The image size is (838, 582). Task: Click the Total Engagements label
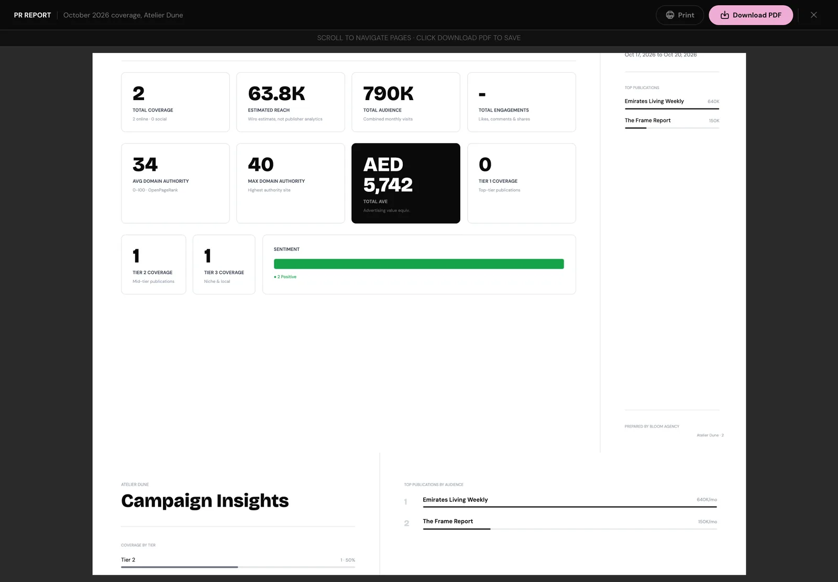[x=504, y=110]
